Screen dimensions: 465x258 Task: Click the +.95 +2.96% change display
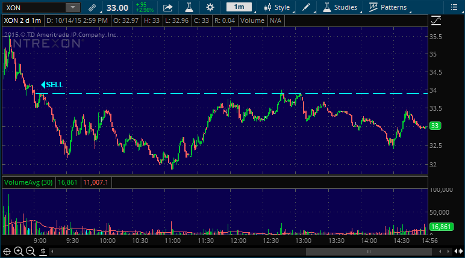(x=145, y=7)
